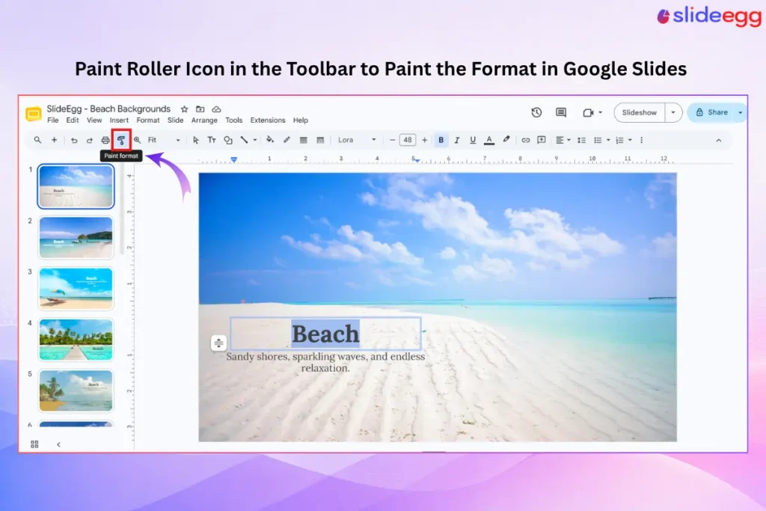Viewport: 766px width, 511px height.
Task: Add a new slide with plus icon
Action: [54, 140]
